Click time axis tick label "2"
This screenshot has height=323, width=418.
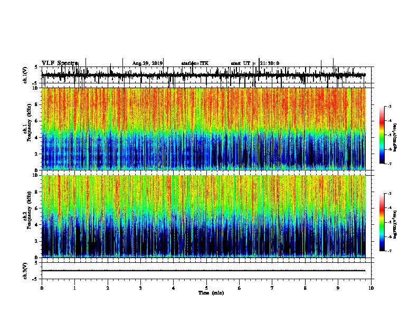[x=108, y=288]
